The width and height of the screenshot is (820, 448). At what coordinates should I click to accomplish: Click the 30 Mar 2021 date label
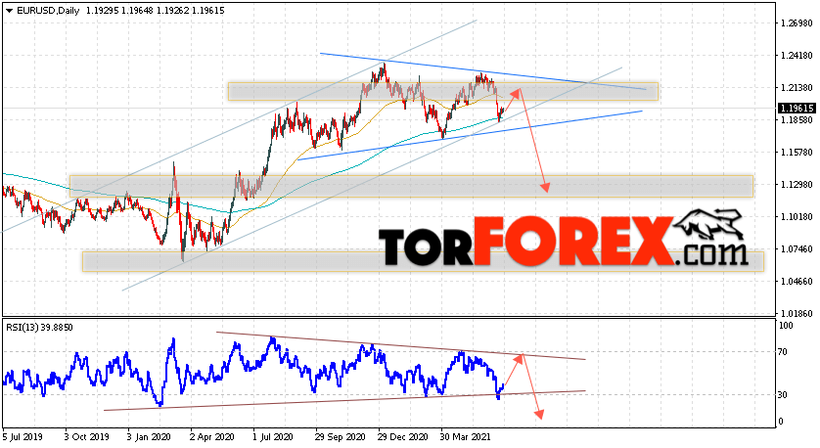pyautogui.click(x=466, y=437)
